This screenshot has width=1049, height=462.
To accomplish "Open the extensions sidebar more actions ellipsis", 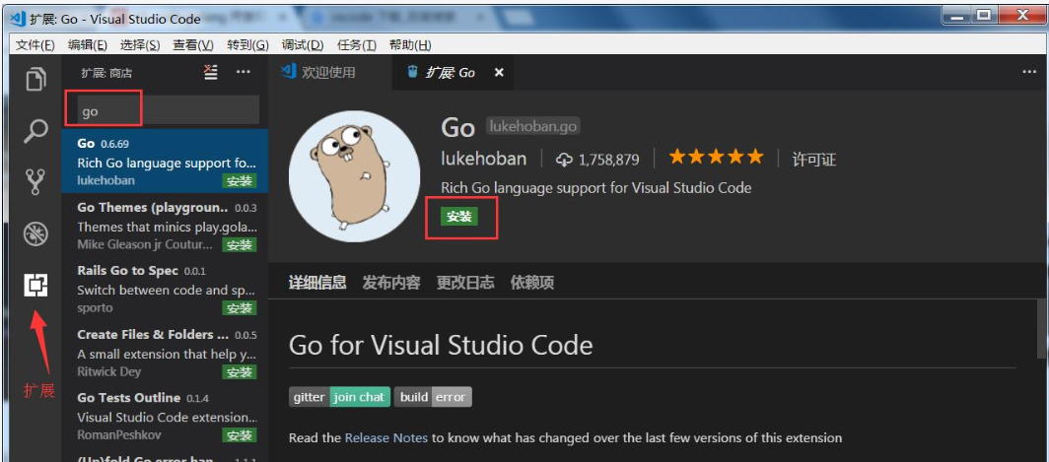I will pos(243,72).
